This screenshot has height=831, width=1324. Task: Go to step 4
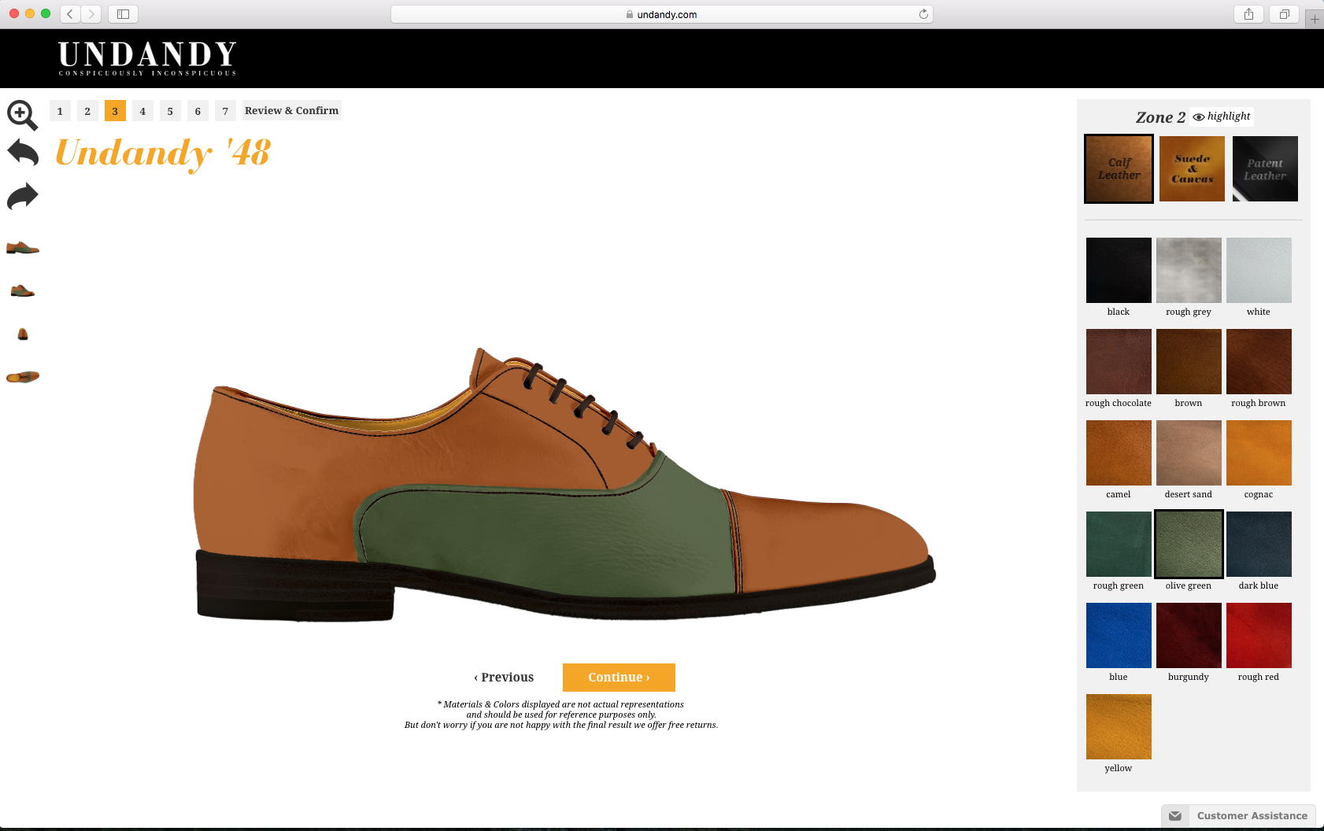pyautogui.click(x=142, y=111)
